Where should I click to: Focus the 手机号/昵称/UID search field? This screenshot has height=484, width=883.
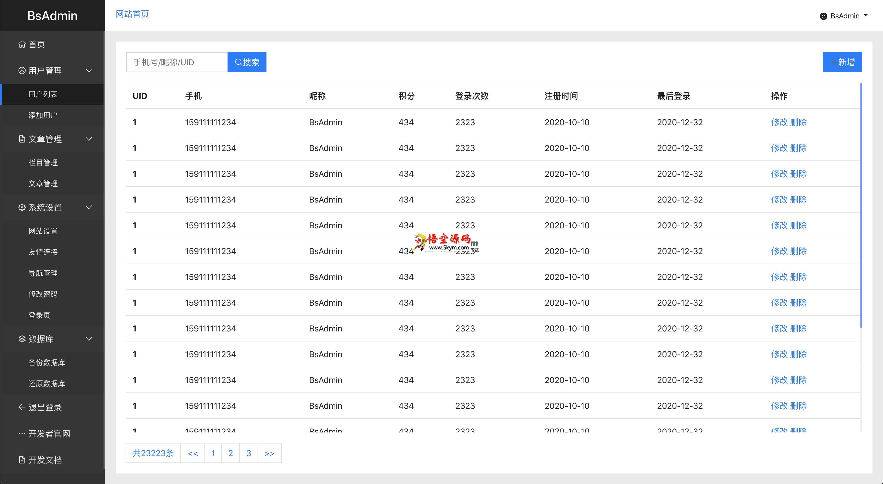coord(177,62)
